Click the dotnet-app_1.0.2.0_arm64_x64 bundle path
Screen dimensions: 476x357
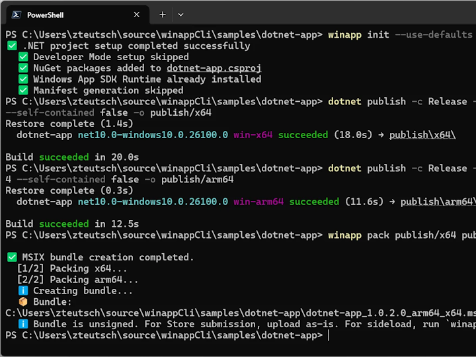pyautogui.click(x=241, y=313)
